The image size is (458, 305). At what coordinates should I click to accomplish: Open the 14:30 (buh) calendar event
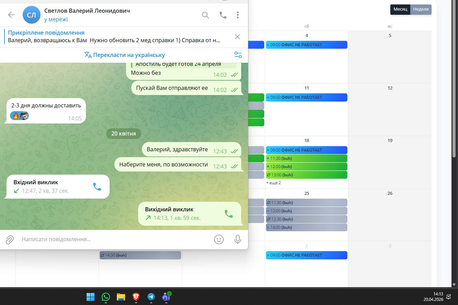click(x=140, y=255)
